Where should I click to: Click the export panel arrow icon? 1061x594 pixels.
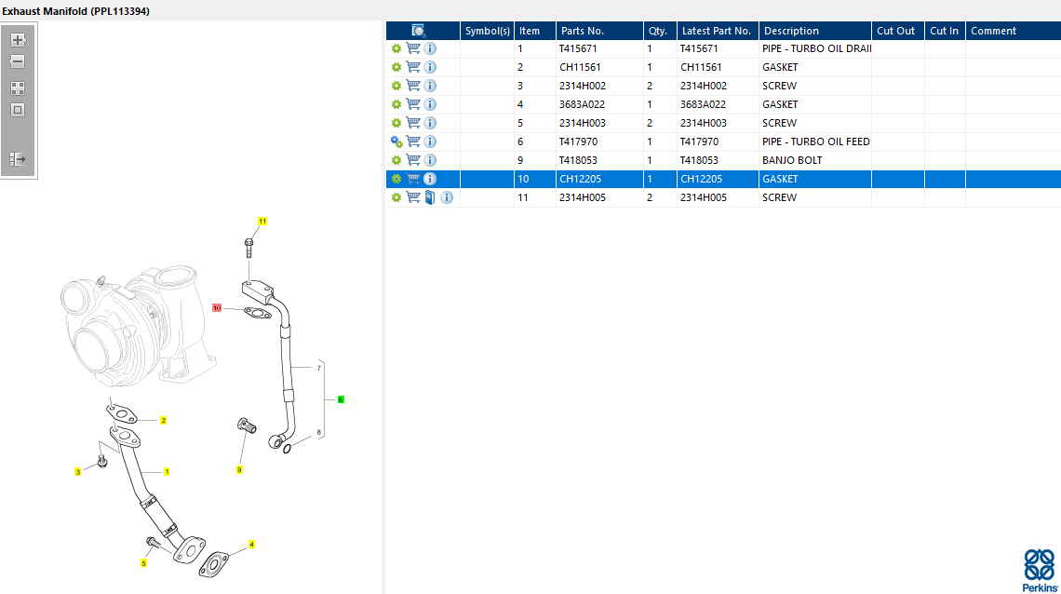tap(18, 159)
